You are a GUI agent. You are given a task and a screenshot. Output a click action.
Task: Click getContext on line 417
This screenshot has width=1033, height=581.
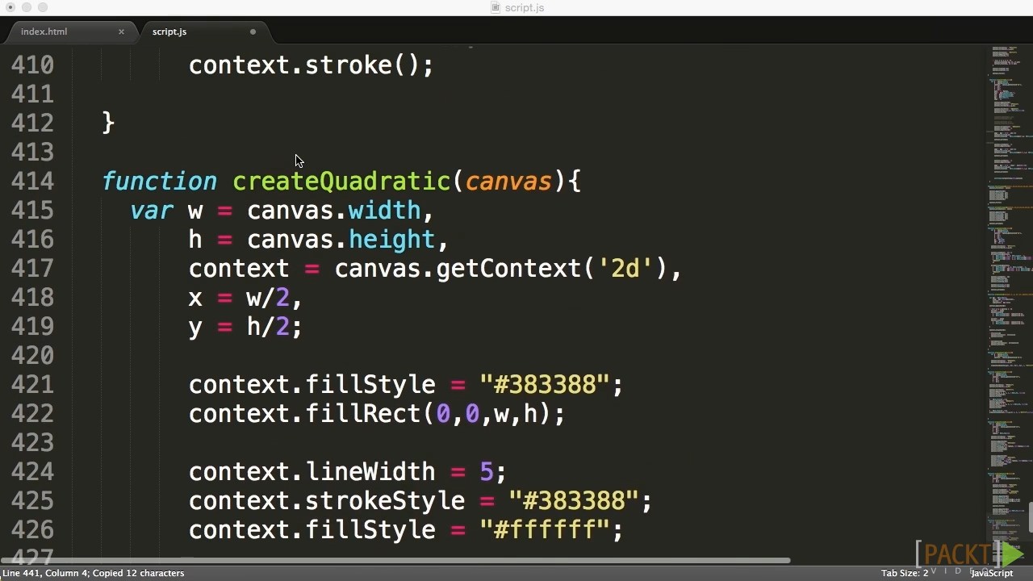point(508,268)
